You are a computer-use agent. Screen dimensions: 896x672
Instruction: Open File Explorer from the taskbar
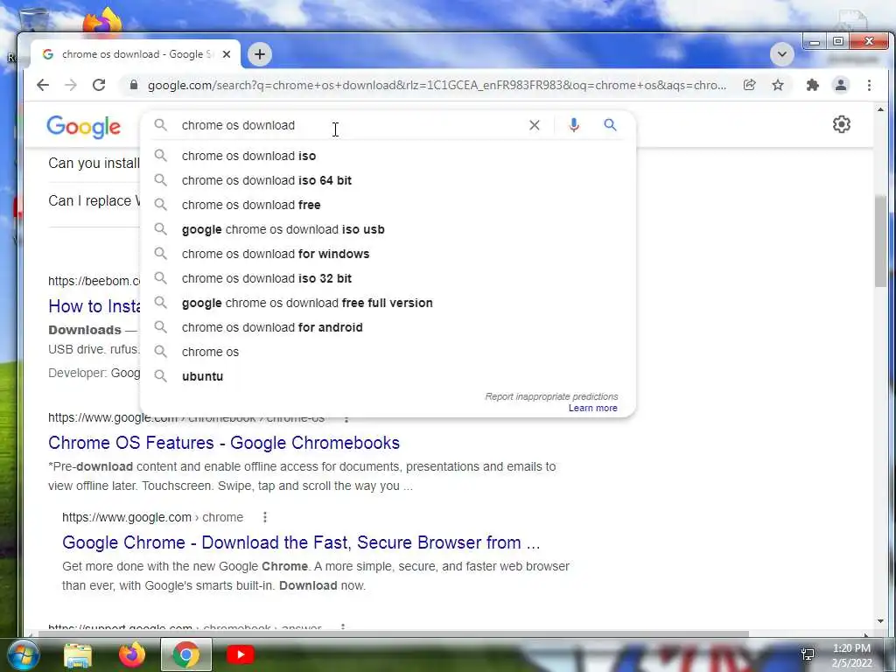click(x=78, y=654)
